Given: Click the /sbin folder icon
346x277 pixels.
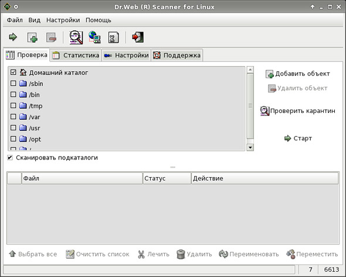Looking at the screenshot, I should pos(23,84).
